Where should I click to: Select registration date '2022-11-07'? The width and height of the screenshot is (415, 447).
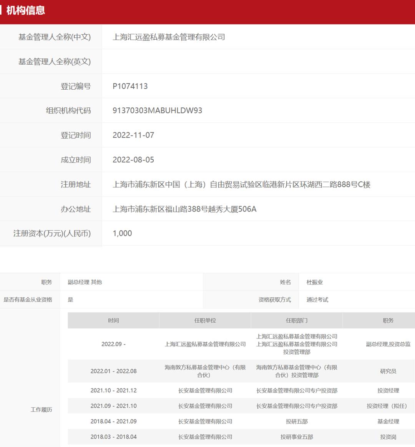point(133,135)
